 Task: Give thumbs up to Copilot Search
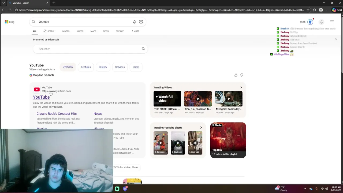click(236, 75)
